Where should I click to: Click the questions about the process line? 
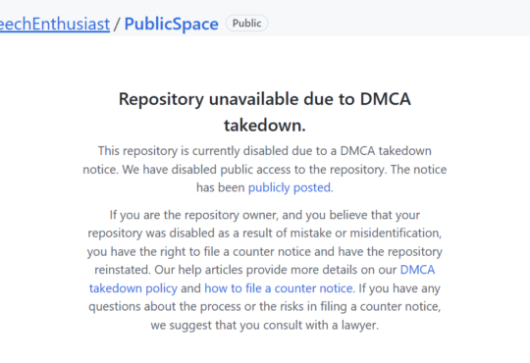coord(265,306)
